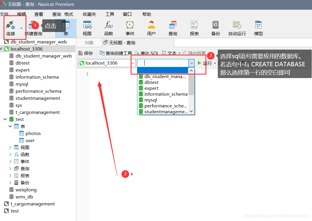Click the sys database icon in tree
Screen dimensions: 312x221
11,105
